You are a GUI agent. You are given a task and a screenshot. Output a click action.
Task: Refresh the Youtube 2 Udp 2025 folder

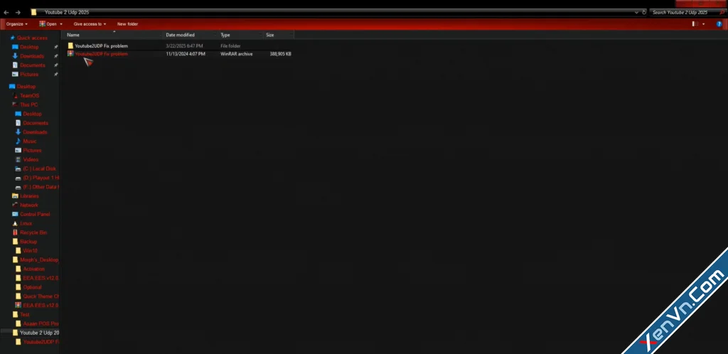(x=644, y=12)
